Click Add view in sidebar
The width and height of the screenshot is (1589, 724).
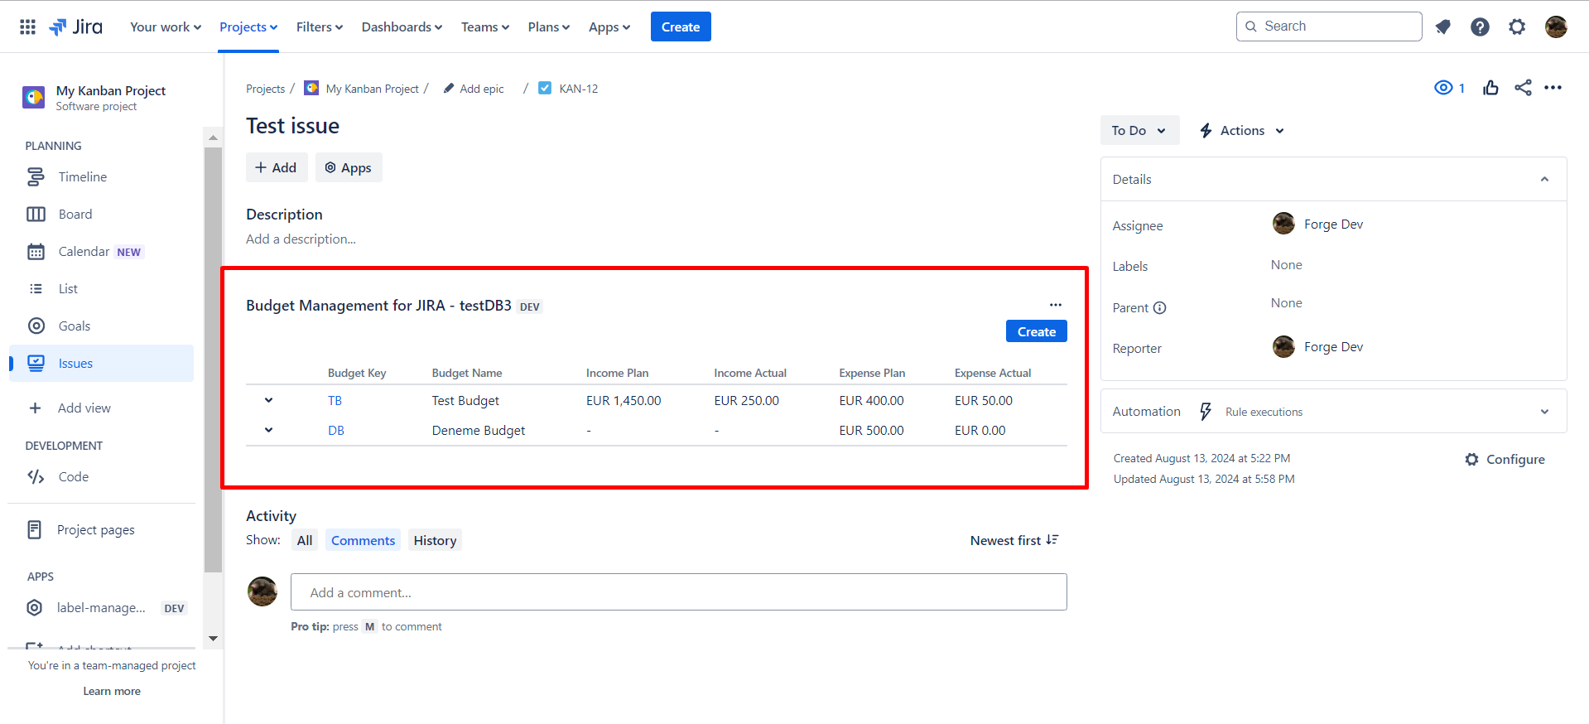click(101, 408)
